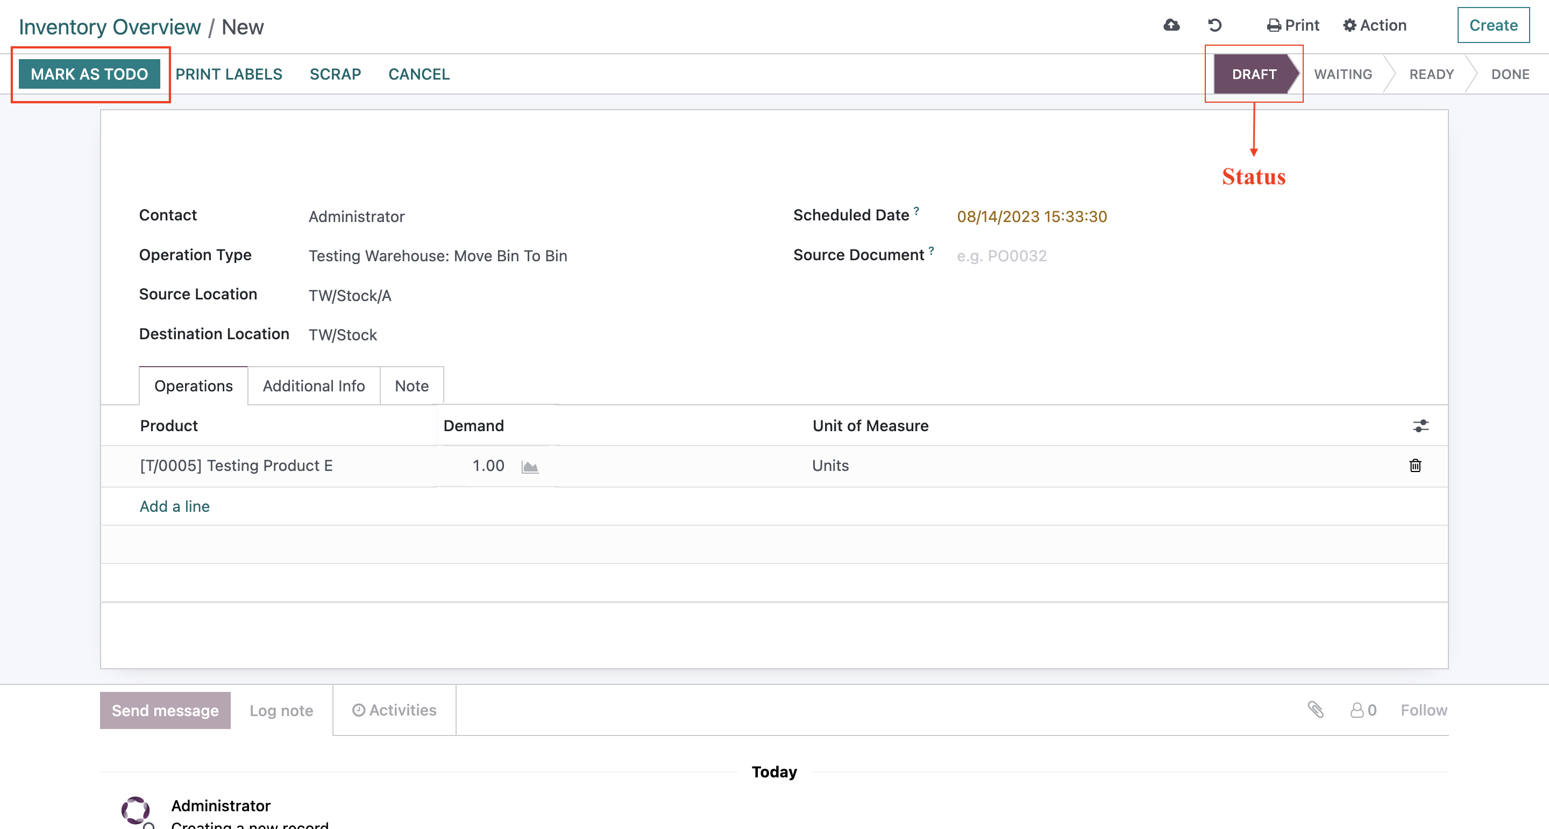This screenshot has height=829, width=1549.
Task: Click Mark As Todo button
Action: coord(90,74)
